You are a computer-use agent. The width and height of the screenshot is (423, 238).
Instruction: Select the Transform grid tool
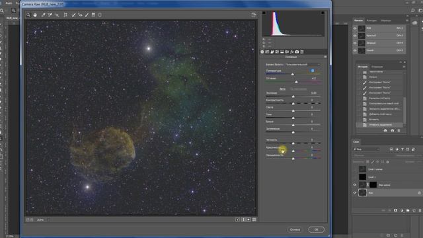click(x=65, y=15)
